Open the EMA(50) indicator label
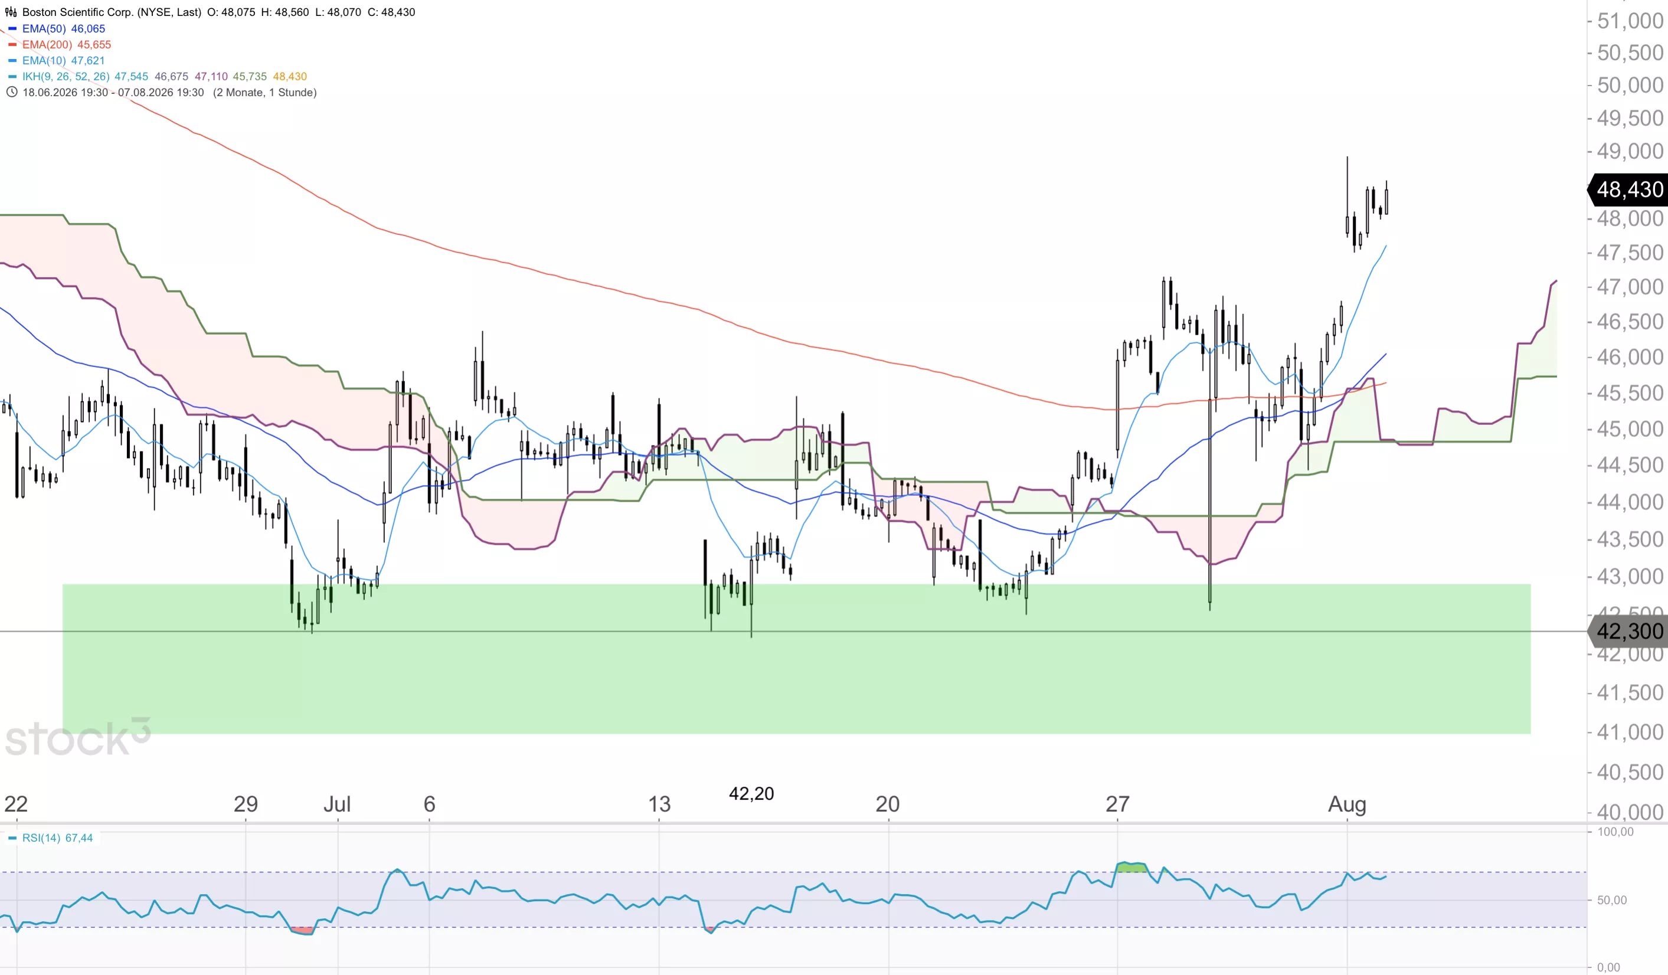Image resolution: width=1668 pixels, height=975 pixels. tap(44, 28)
